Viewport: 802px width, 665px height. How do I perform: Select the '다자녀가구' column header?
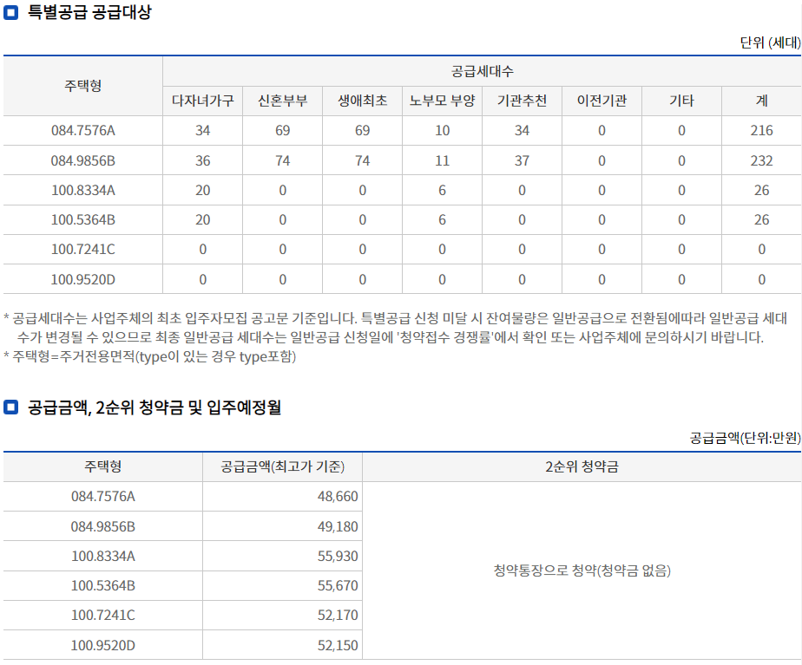point(202,101)
